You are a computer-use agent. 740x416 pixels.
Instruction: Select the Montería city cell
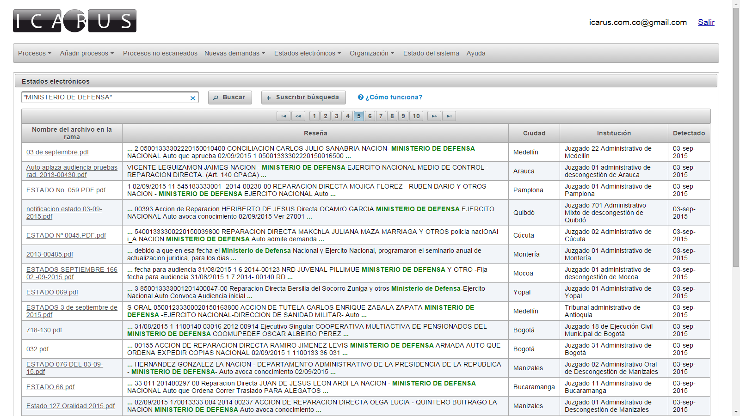(x=534, y=254)
